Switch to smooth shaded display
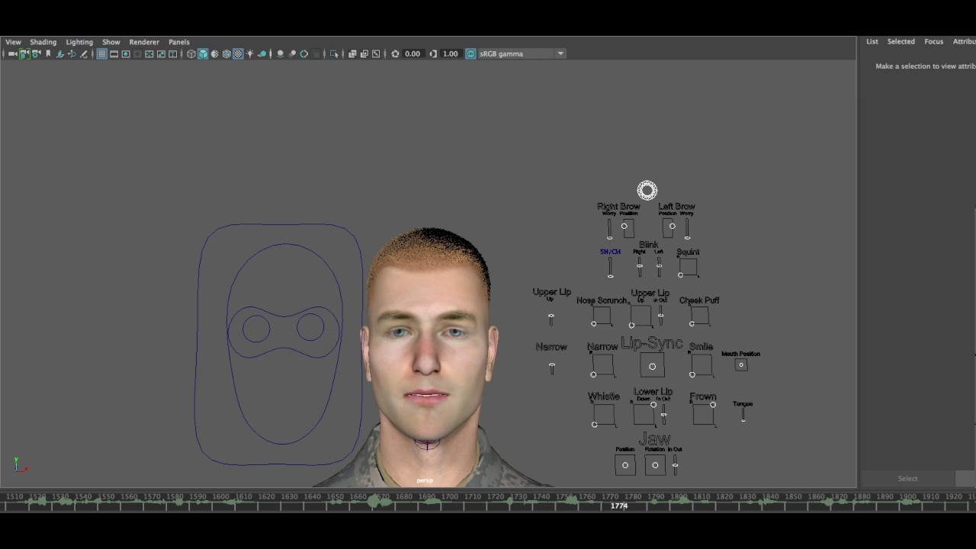Viewport: 976px width, 549px height. click(203, 53)
